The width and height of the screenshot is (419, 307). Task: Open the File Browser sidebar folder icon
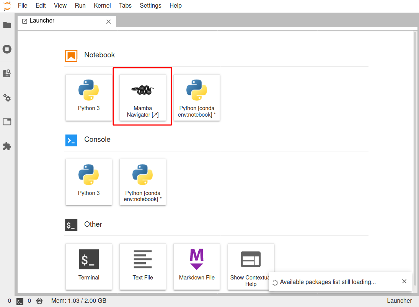click(7, 25)
